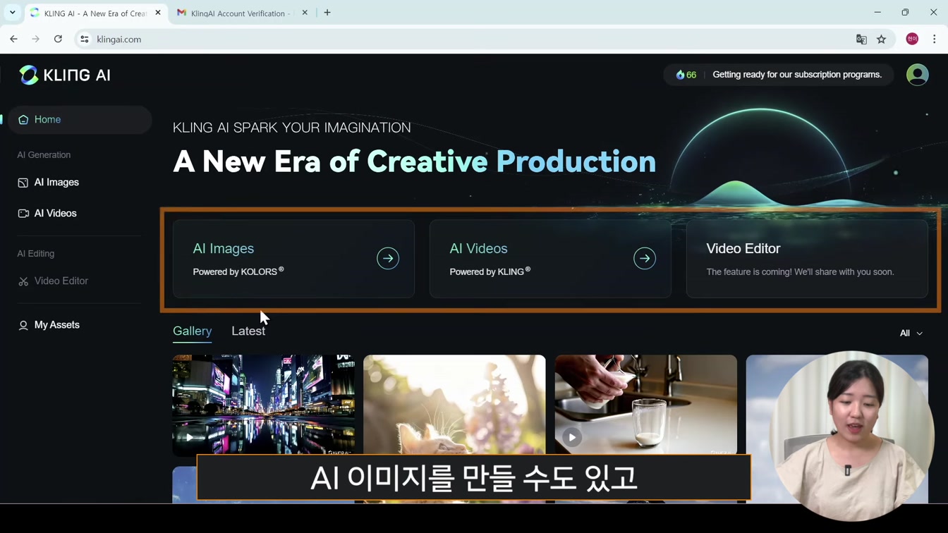Open the Chrome three-dot menu
This screenshot has width=948, height=533.
click(x=934, y=39)
